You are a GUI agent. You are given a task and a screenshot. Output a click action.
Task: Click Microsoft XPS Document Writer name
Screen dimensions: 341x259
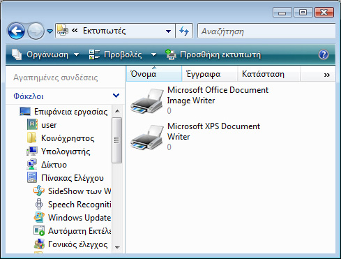pyautogui.click(x=213, y=131)
